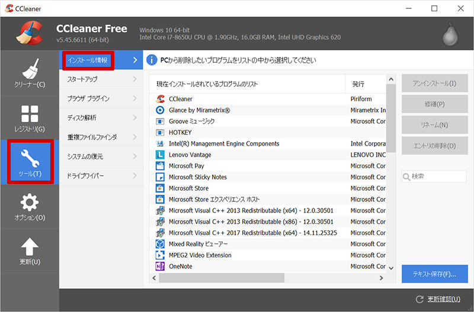Click the Glance by Mirametrix icon

[x=160, y=110]
